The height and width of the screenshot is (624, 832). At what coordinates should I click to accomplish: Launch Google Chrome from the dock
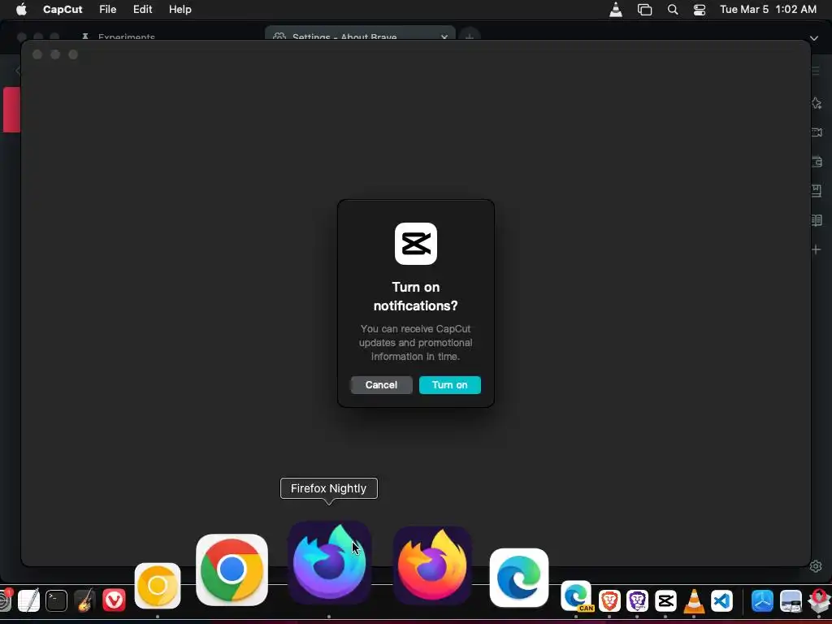[232, 570]
